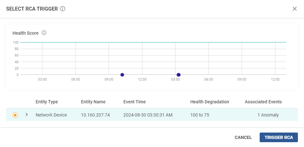The height and width of the screenshot is (147, 304).
Task: Click the chart event dot near 03:00
Action: [x=178, y=75]
